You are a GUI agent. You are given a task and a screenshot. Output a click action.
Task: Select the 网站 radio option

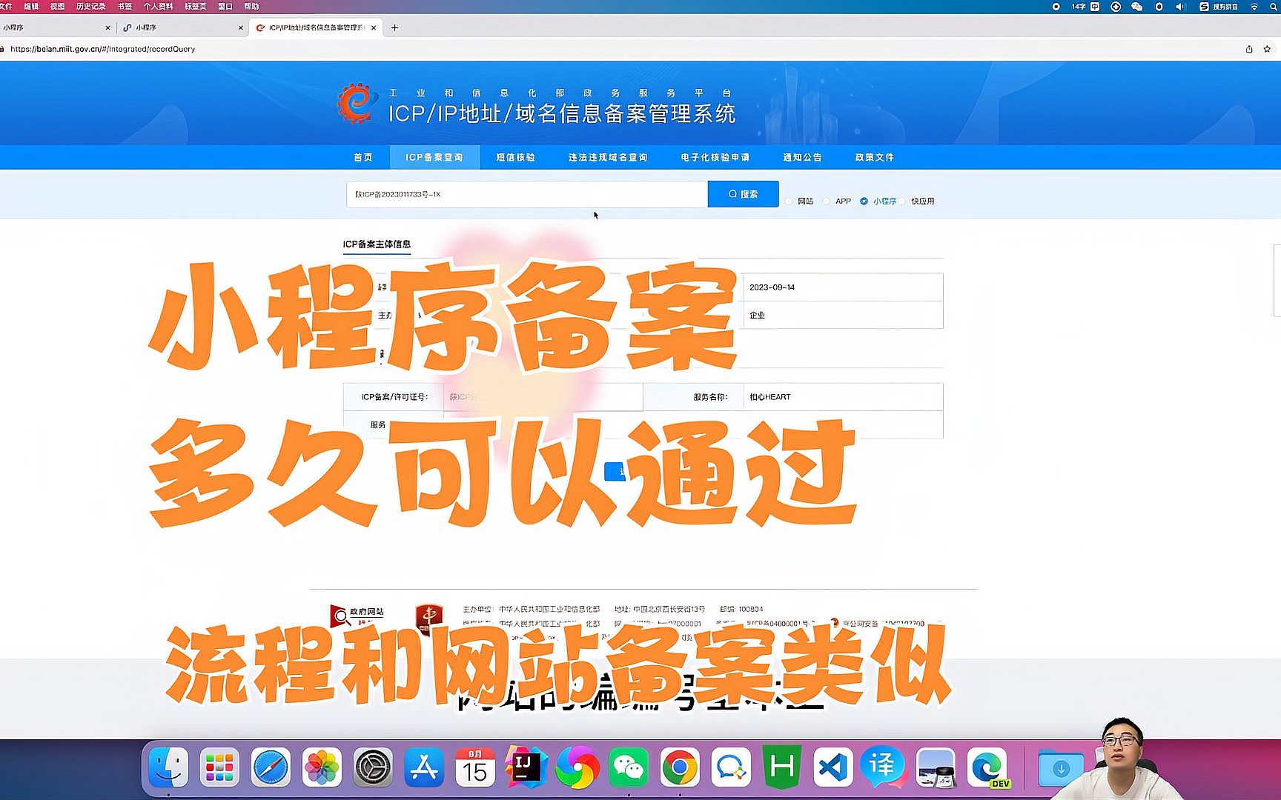coord(789,201)
